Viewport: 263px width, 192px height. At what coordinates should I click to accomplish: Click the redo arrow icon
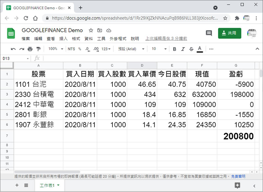pos(22,49)
